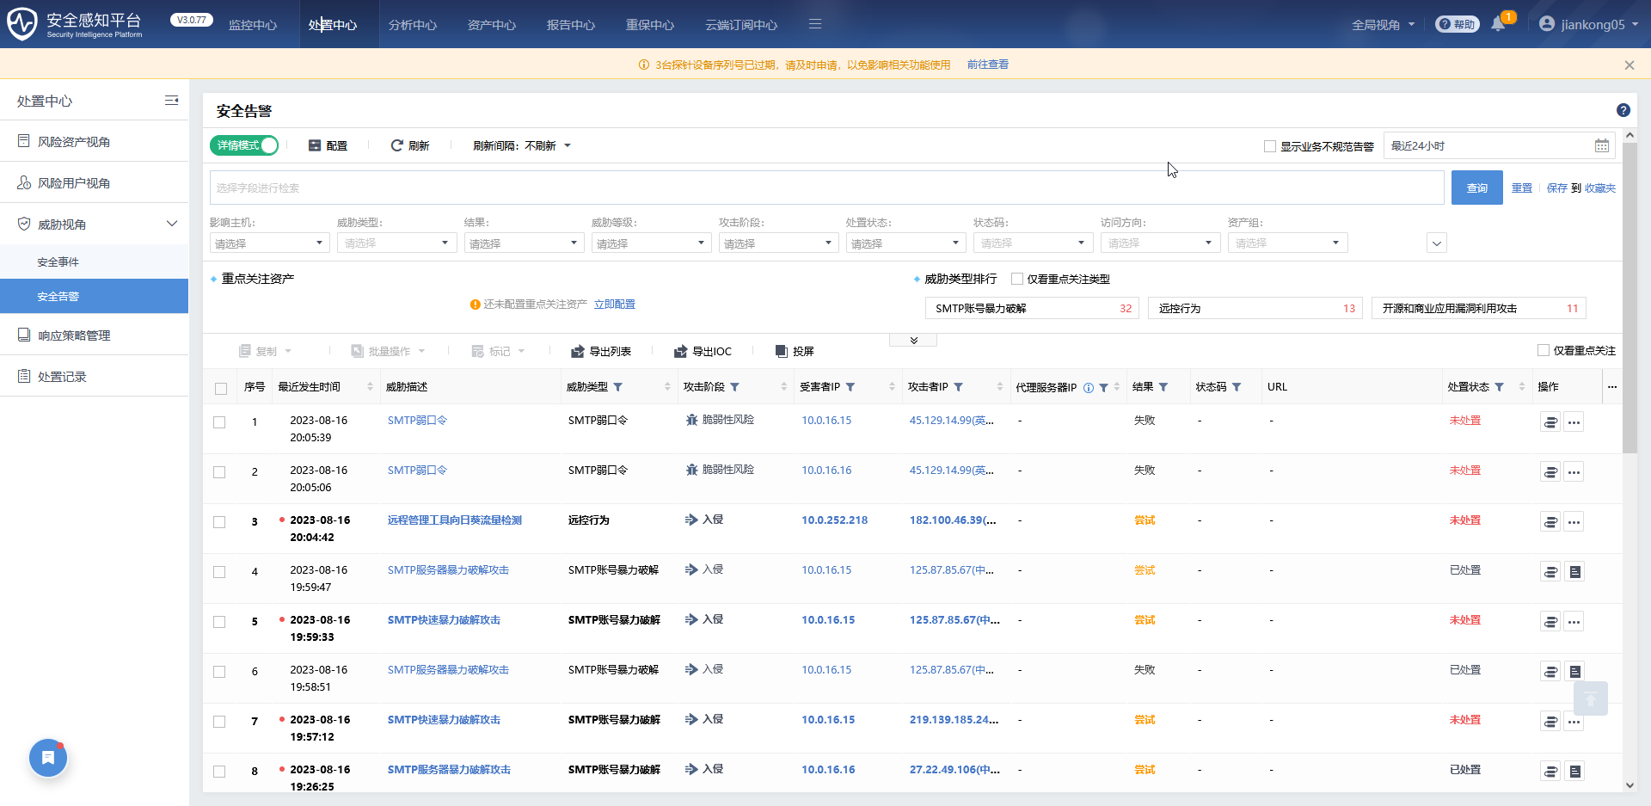Open the 资产中心 tab
Viewport: 1651px width, 806px height.
click(x=492, y=25)
